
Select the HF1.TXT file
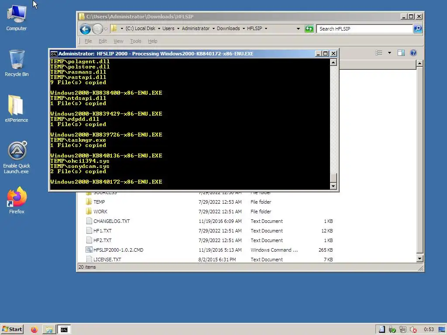(x=102, y=231)
